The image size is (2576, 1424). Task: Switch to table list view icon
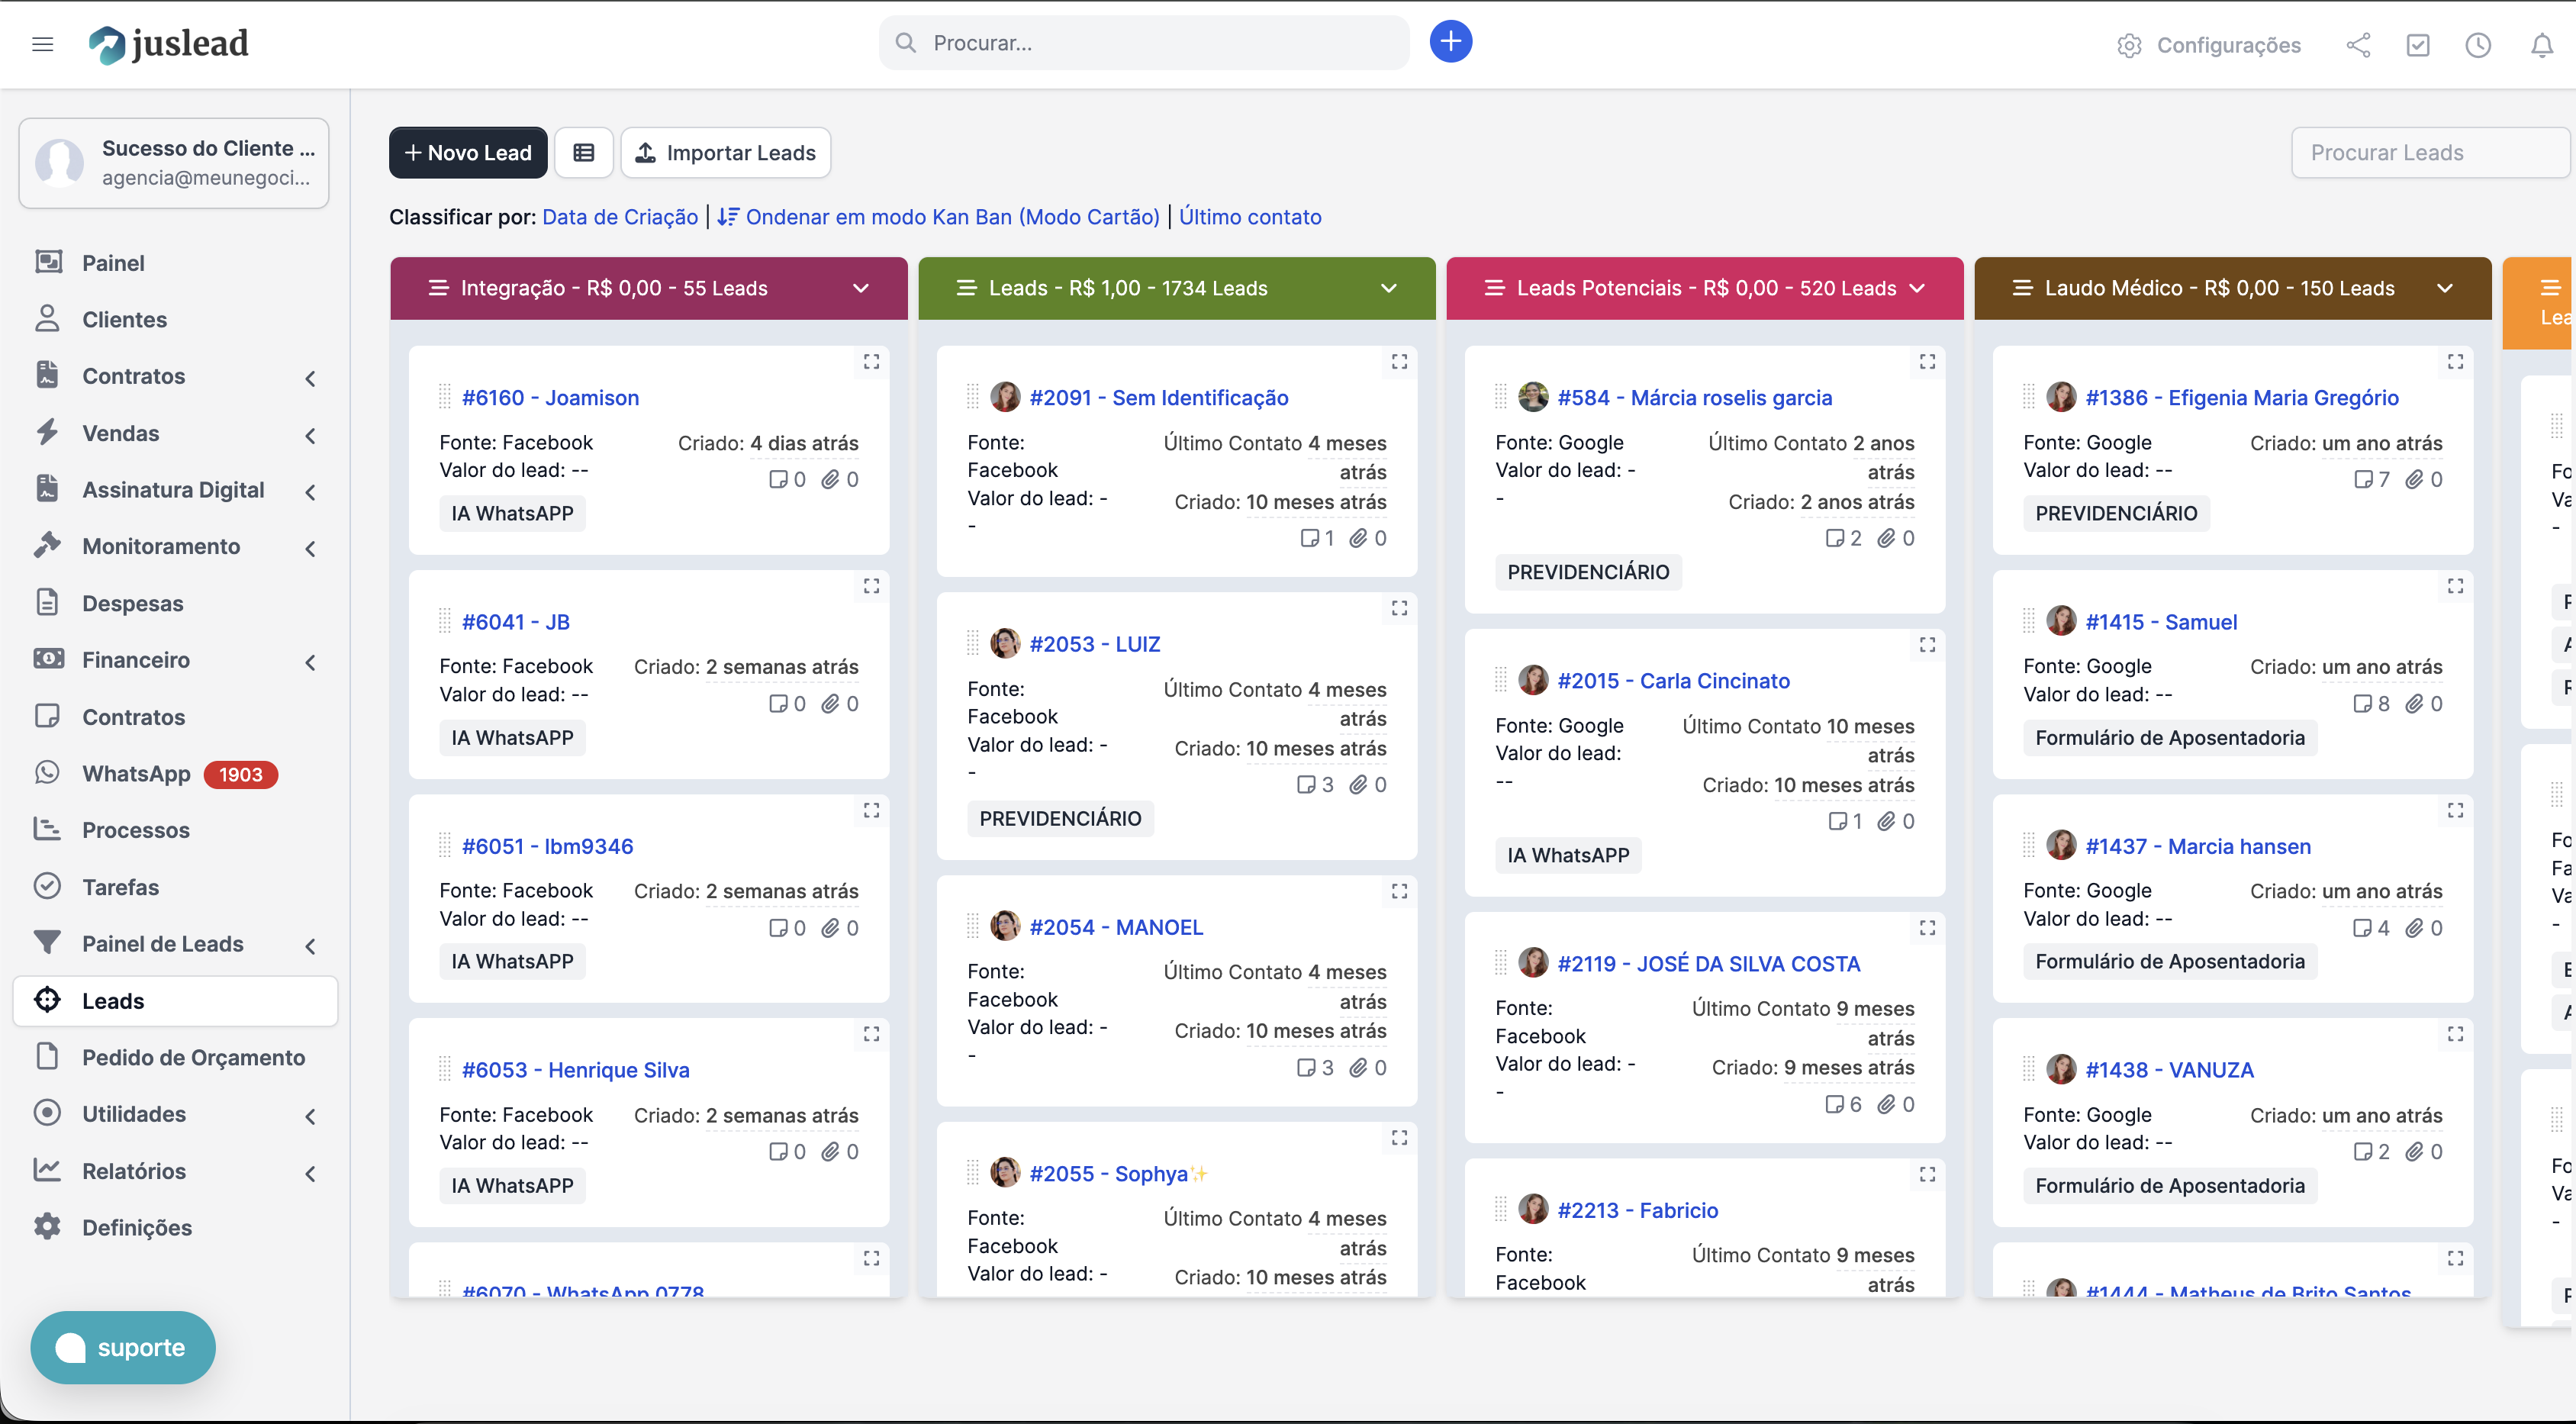pos(584,153)
